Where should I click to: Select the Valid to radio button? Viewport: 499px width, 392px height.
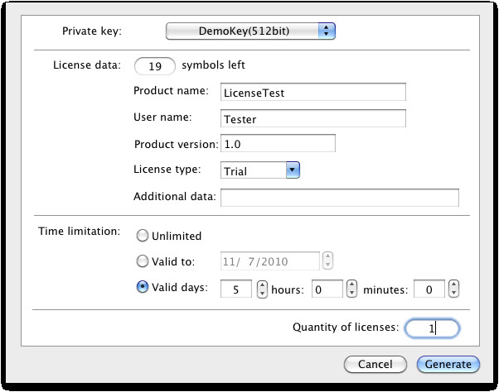[x=143, y=261]
